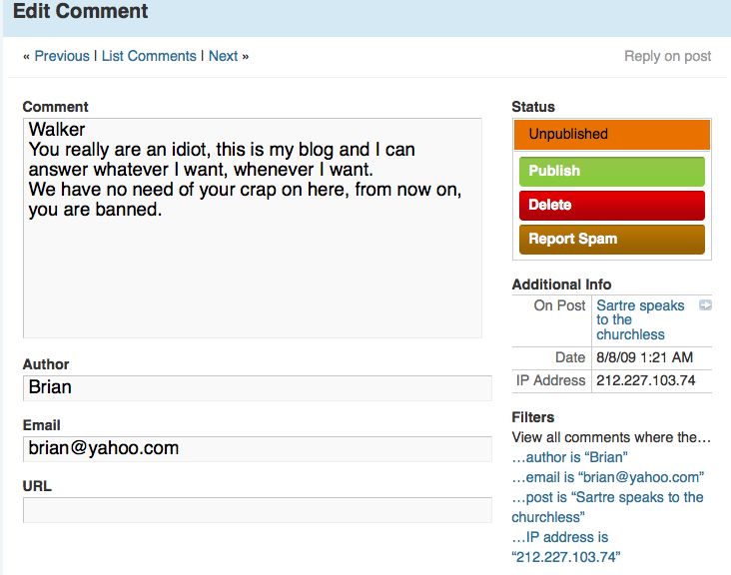Click the empty URL field
This screenshot has height=575, width=731.
(x=257, y=510)
